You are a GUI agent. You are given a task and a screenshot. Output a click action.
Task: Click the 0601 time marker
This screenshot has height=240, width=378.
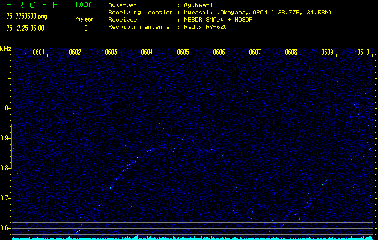(x=38, y=52)
